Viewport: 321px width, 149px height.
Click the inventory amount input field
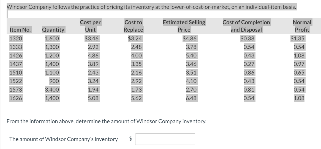point(165,139)
